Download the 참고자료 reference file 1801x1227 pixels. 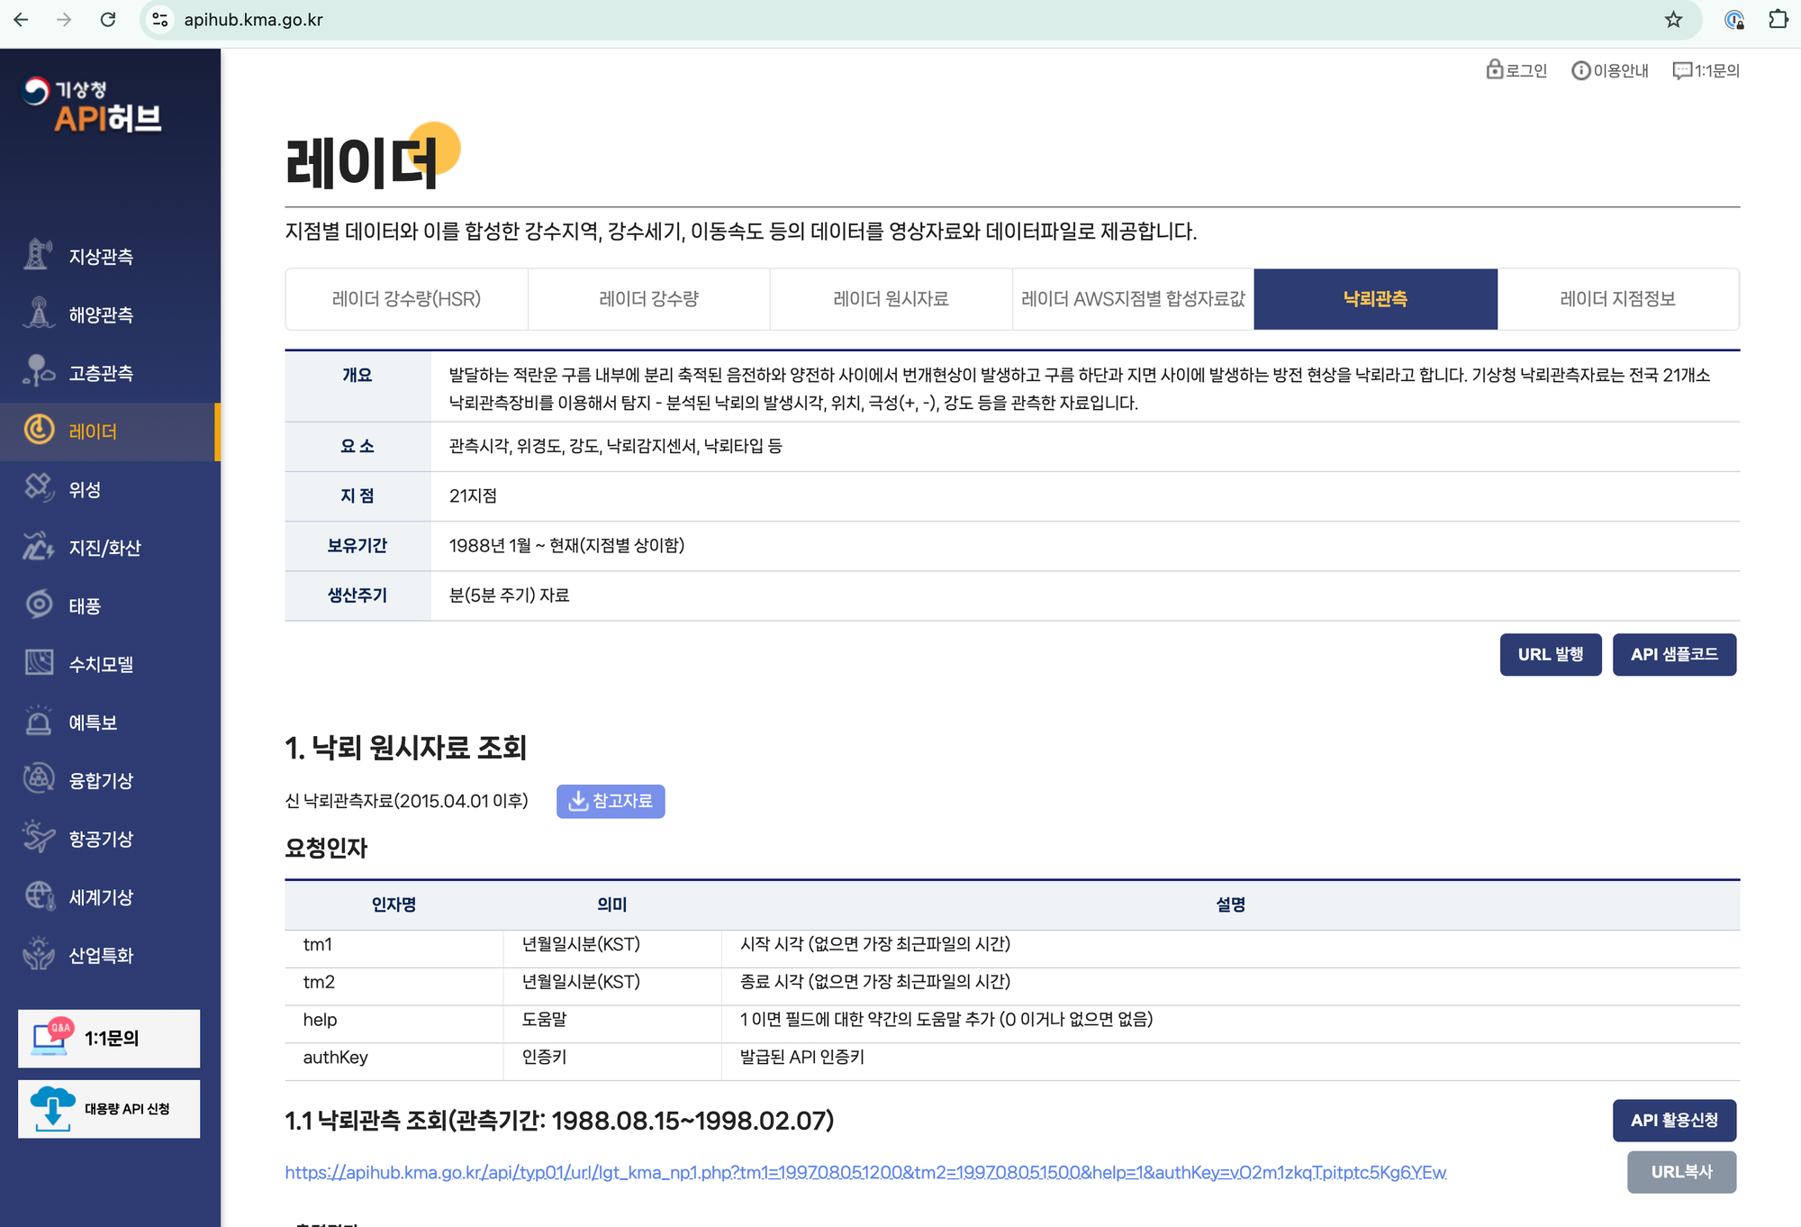coord(611,801)
